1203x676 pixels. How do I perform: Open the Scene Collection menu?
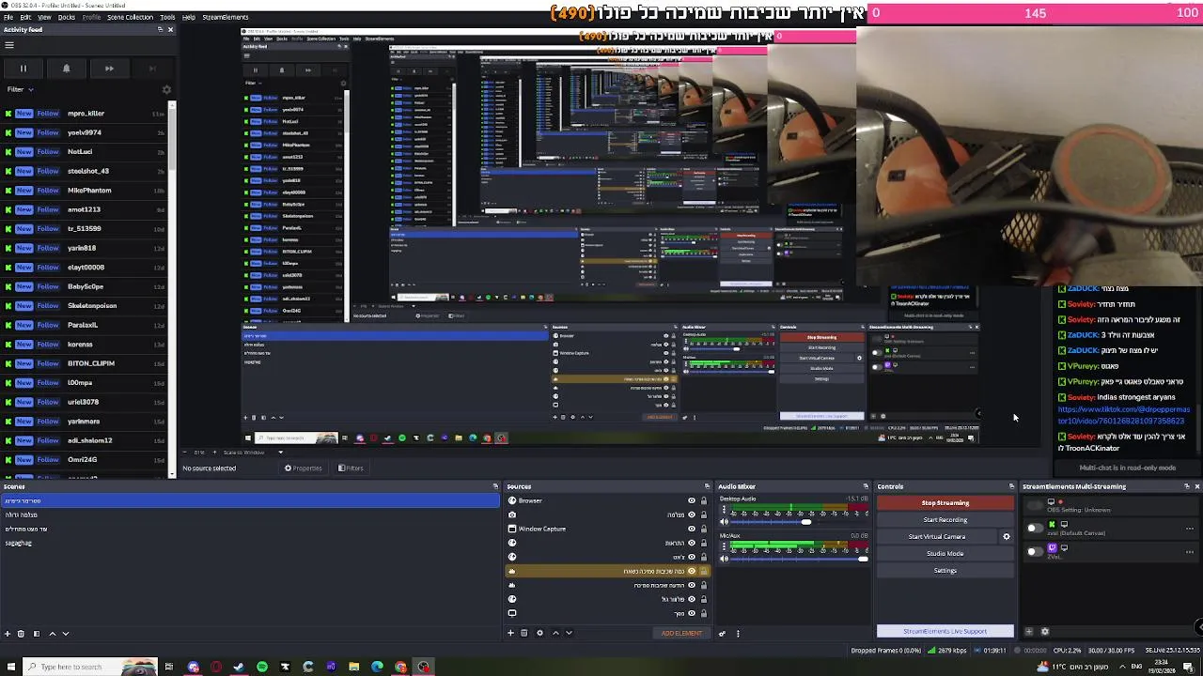130,17
